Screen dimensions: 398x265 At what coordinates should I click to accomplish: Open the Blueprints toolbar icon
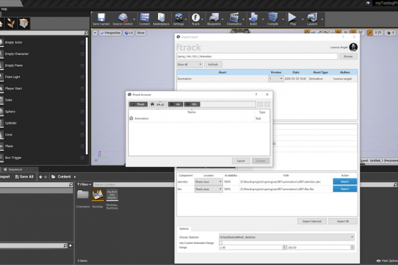pos(214,19)
